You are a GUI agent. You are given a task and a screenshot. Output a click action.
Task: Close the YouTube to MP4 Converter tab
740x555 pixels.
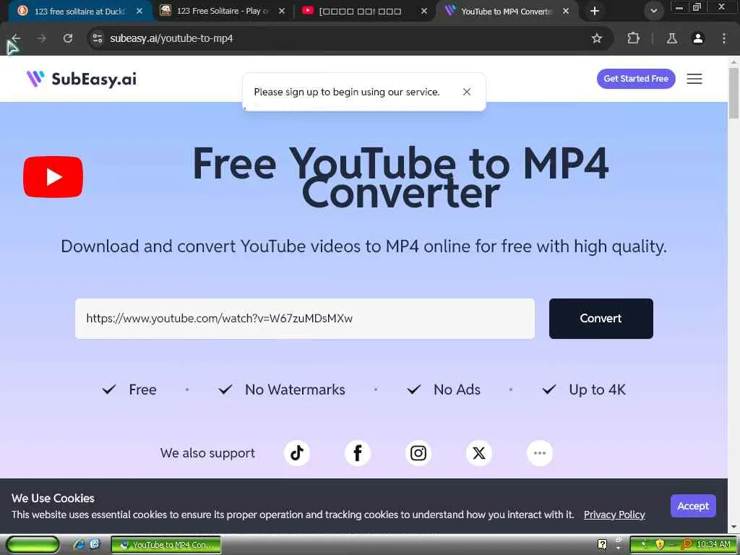(x=566, y=11)
